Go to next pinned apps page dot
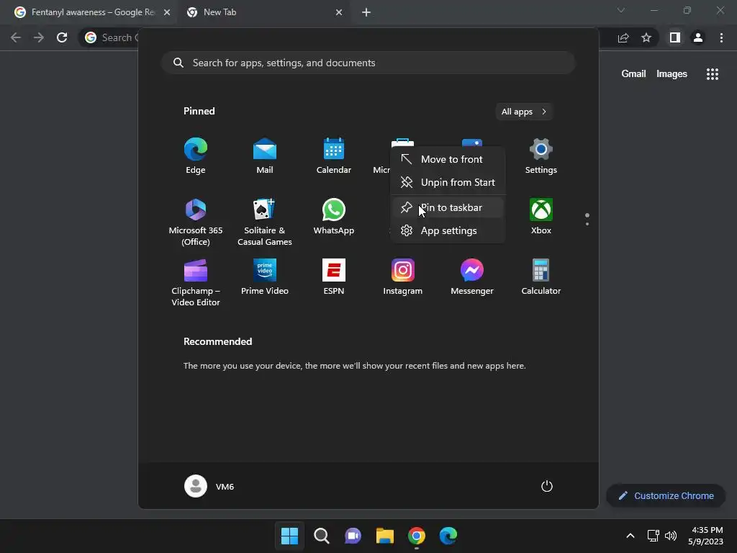 587,224
